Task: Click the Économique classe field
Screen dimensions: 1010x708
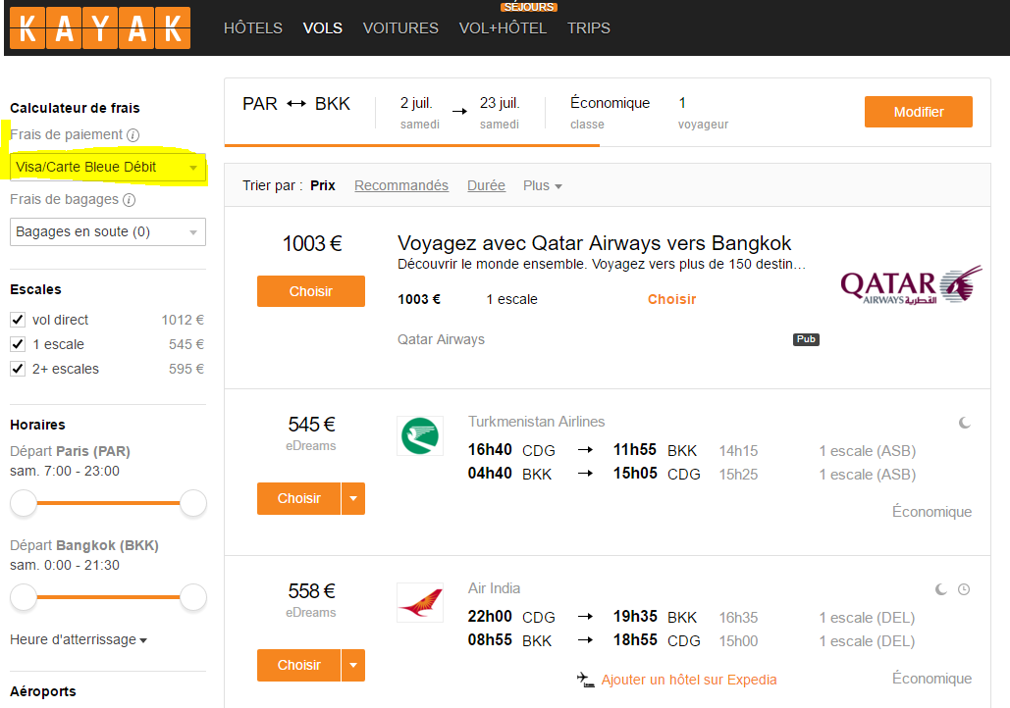Action: [610, 112]
